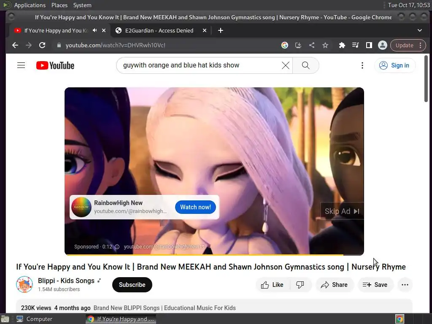Open a new browser tab
This screenshot has width=432, height=324.
point(220,30)
